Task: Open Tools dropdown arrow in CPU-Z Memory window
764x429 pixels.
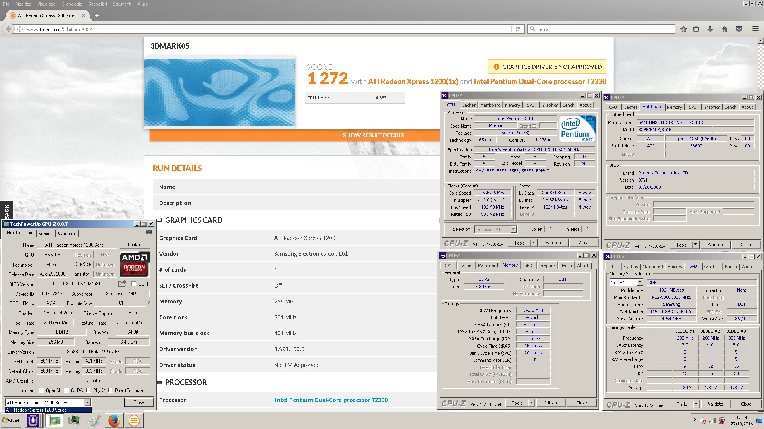Action: pyautogui.click(x=531, y=403)
